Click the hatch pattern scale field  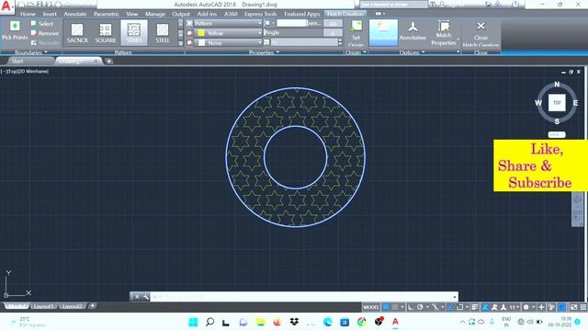(x=305, y=42)
